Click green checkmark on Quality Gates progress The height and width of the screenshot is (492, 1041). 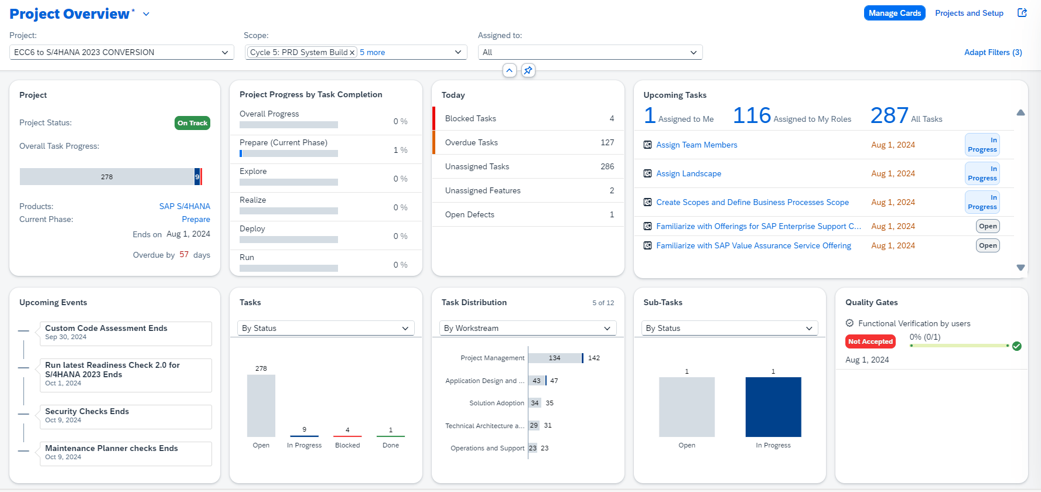[x=1017, y=346]
